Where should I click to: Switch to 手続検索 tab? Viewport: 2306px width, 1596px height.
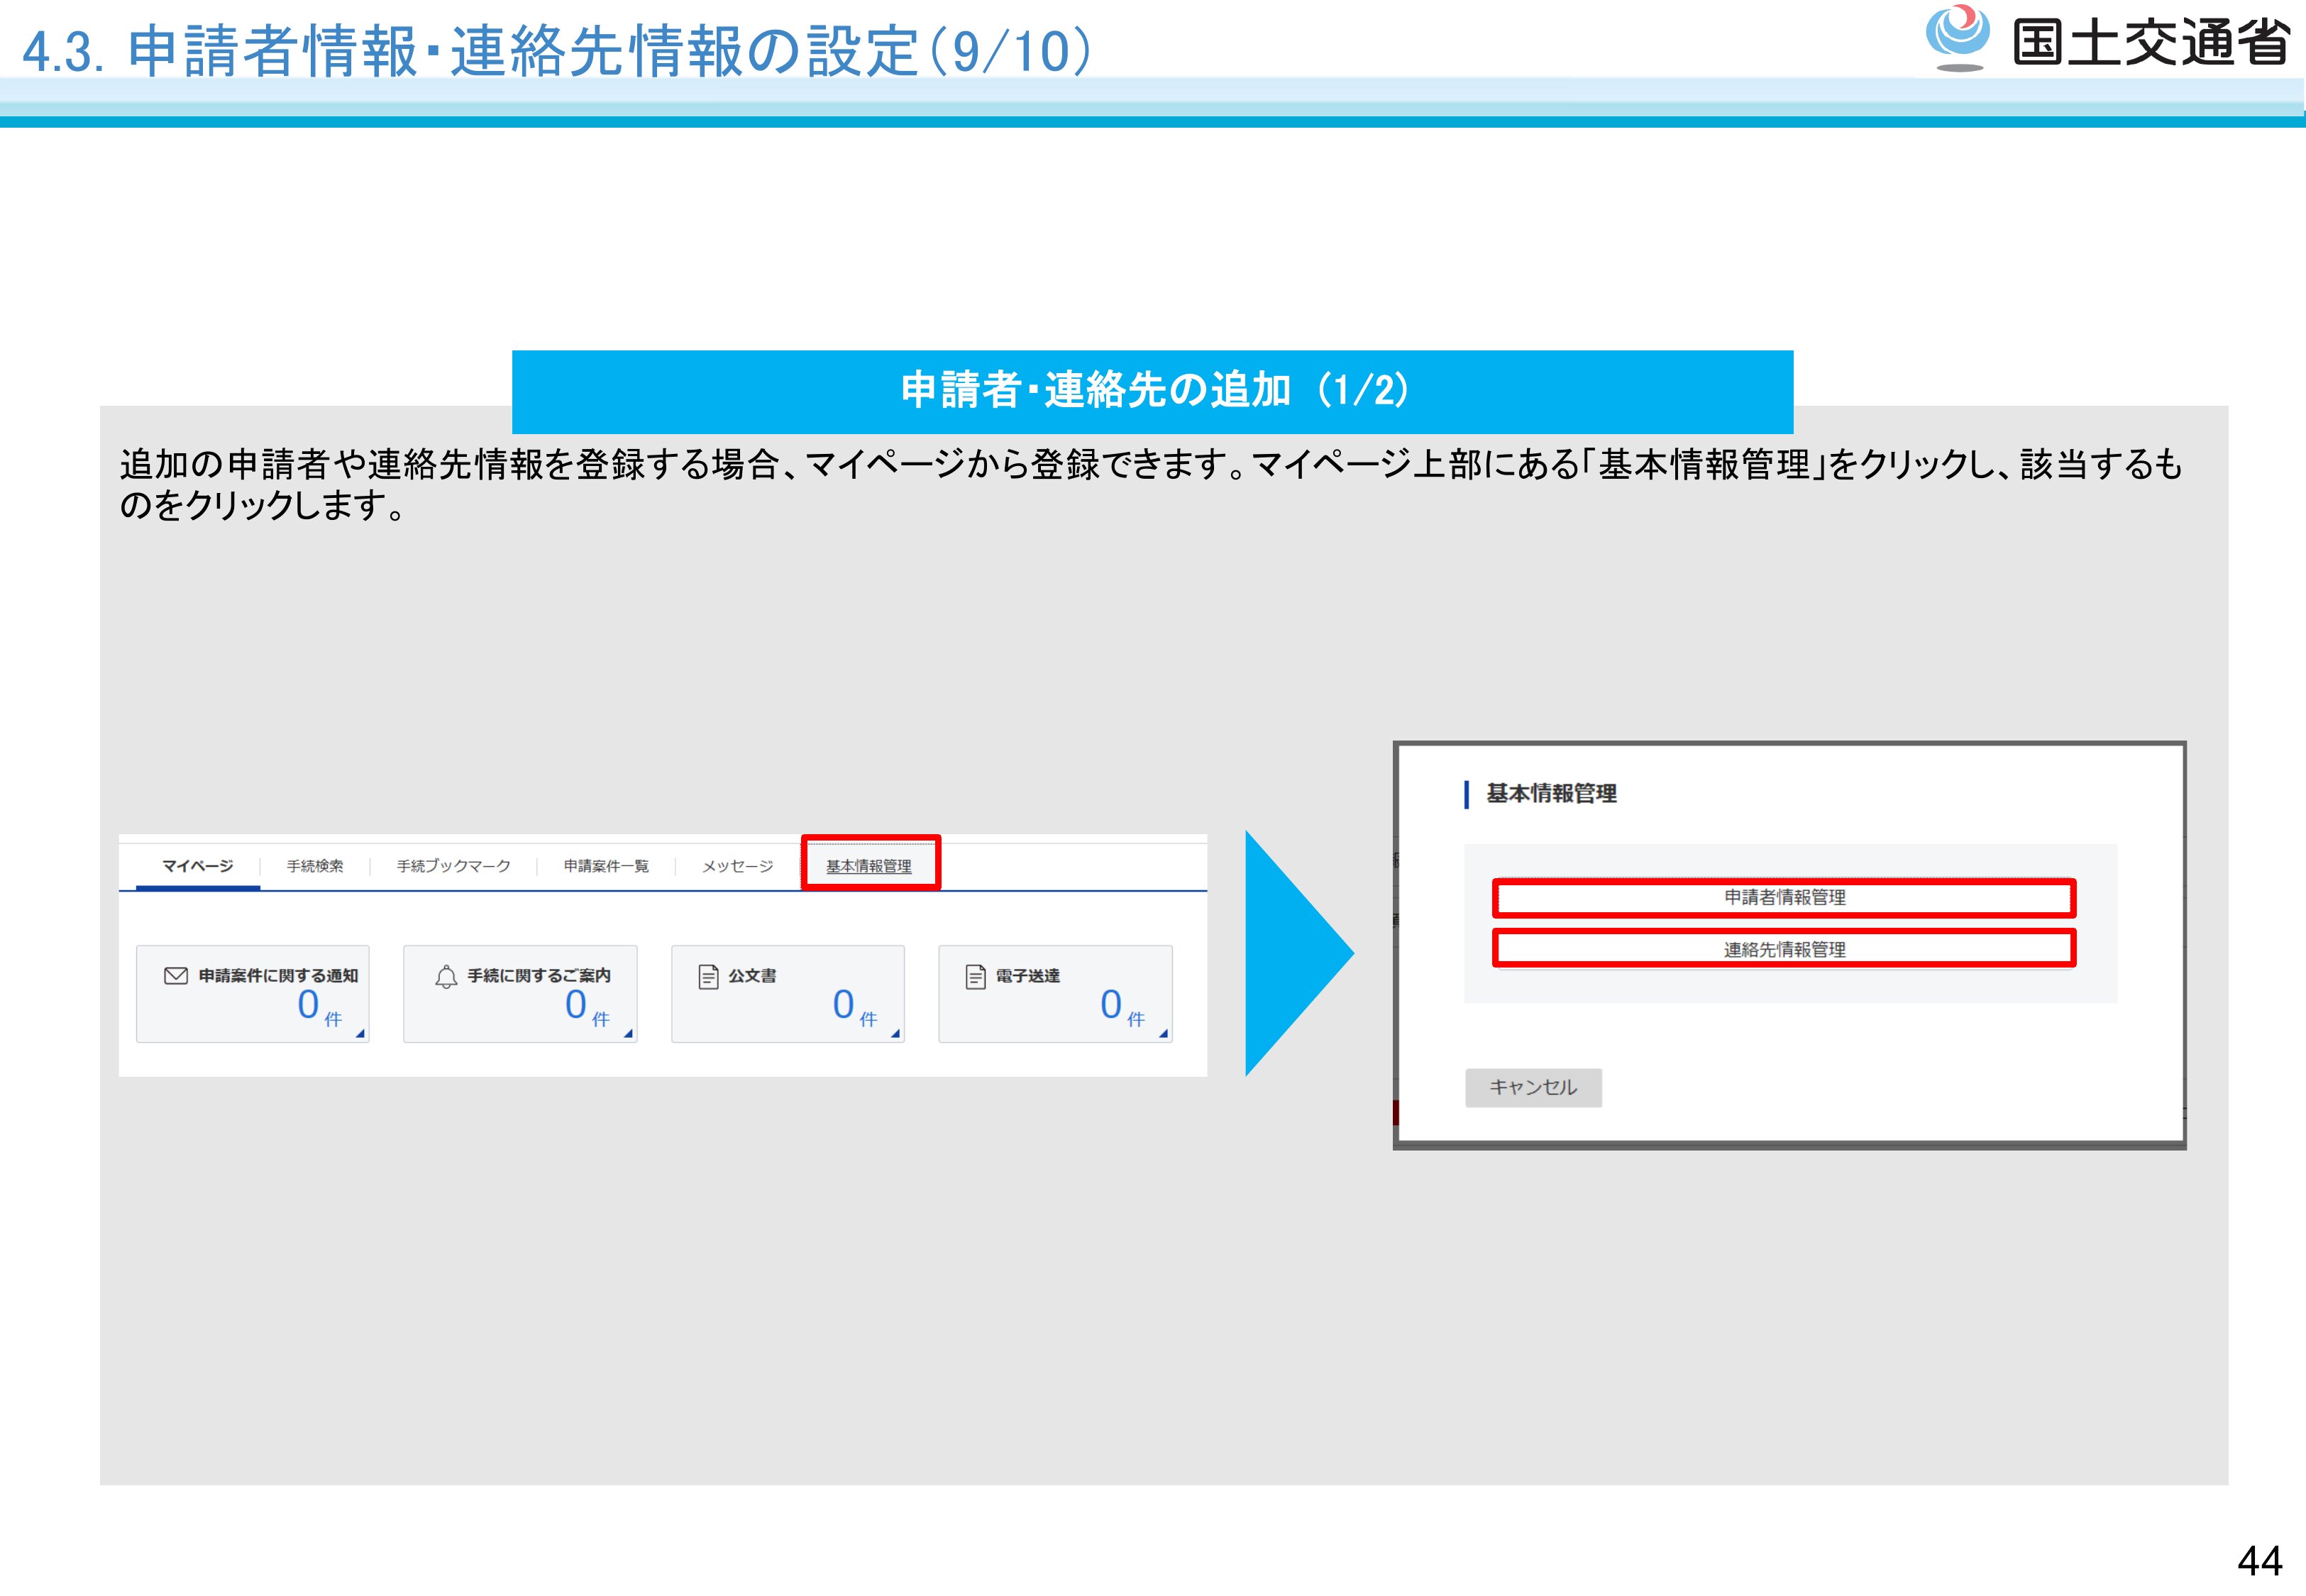315,866
